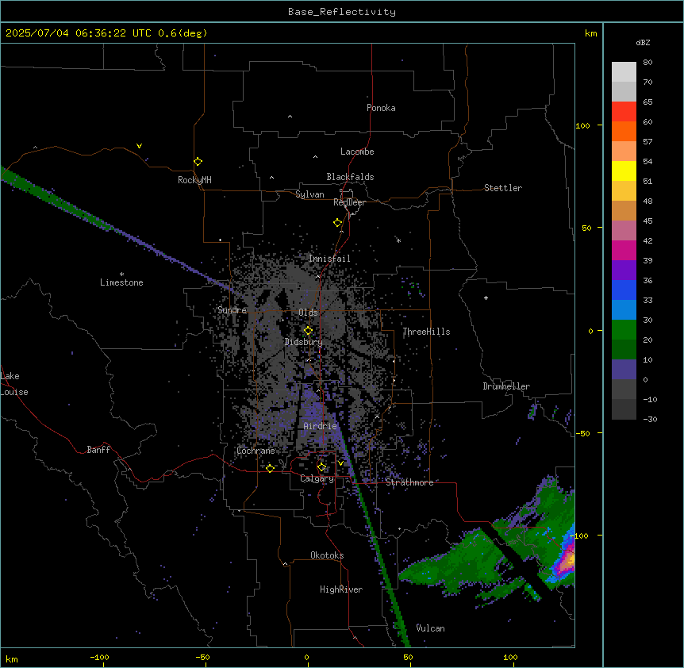Click the yellow V marker northeast of Calgary
The height and width of the screenshot is (668, 684).
pyautogui.click(x=340, y=463)
